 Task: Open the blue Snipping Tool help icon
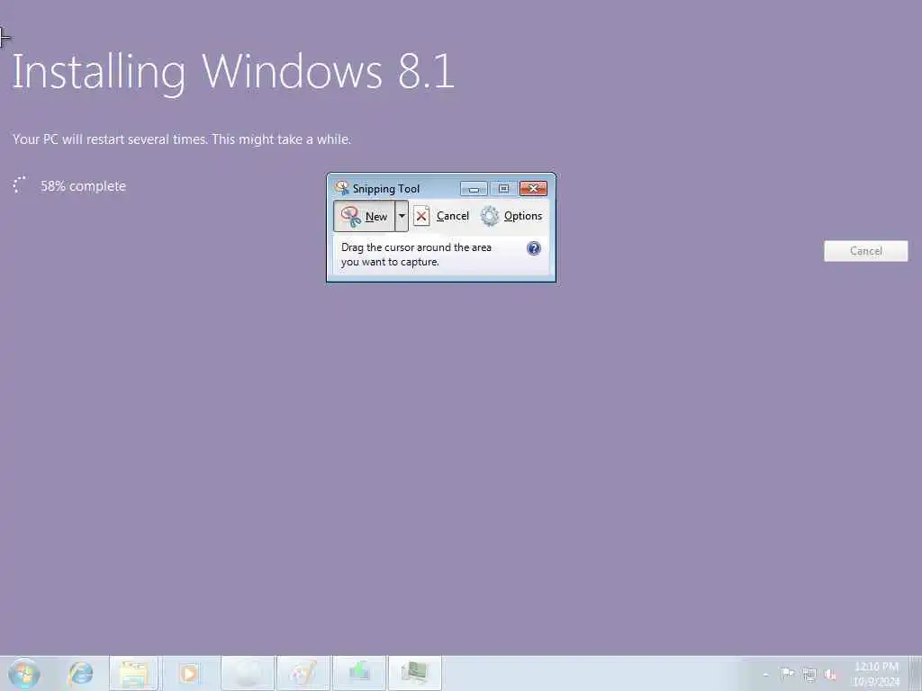click(x=533, y=248)
